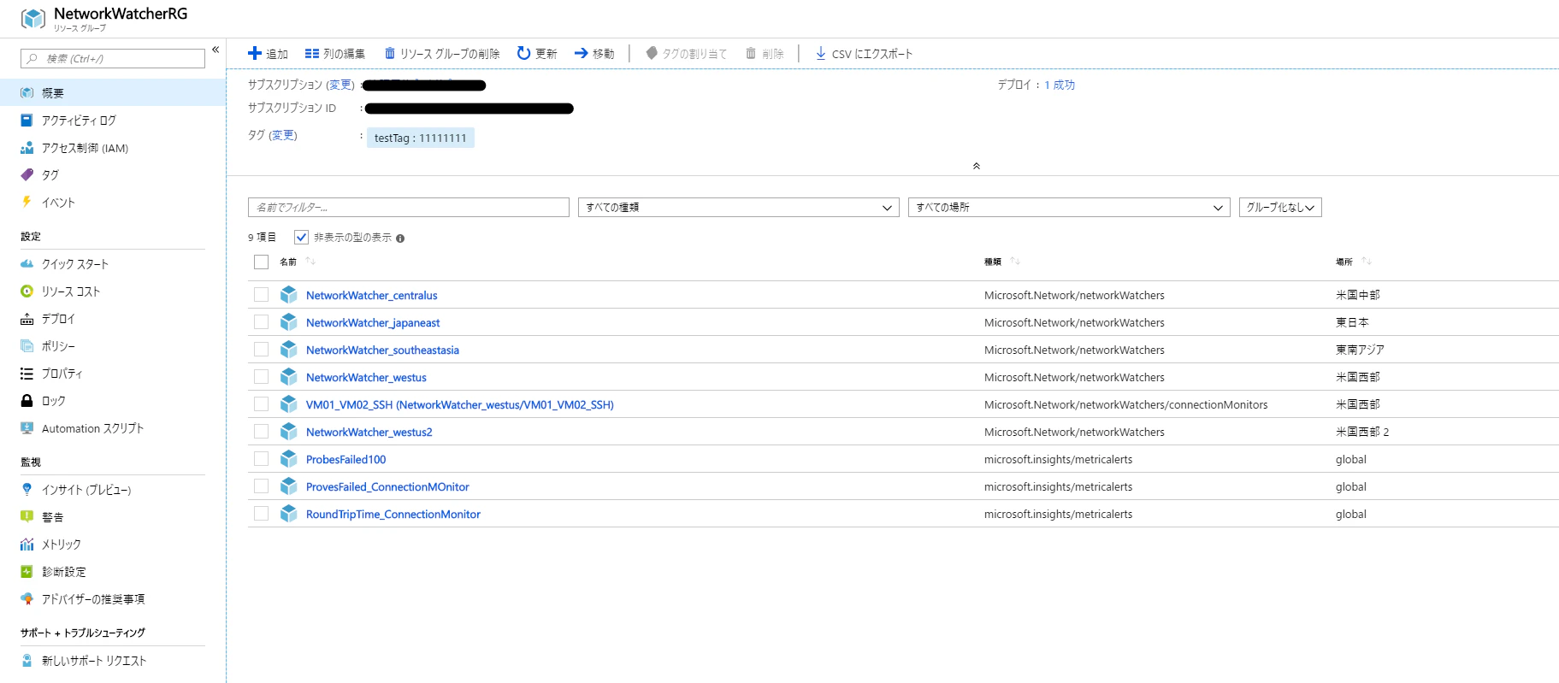This screenshot has height=683, width=1559.
Task: Click the デプロイ icon in sidebar
Action: pos(27,319)
